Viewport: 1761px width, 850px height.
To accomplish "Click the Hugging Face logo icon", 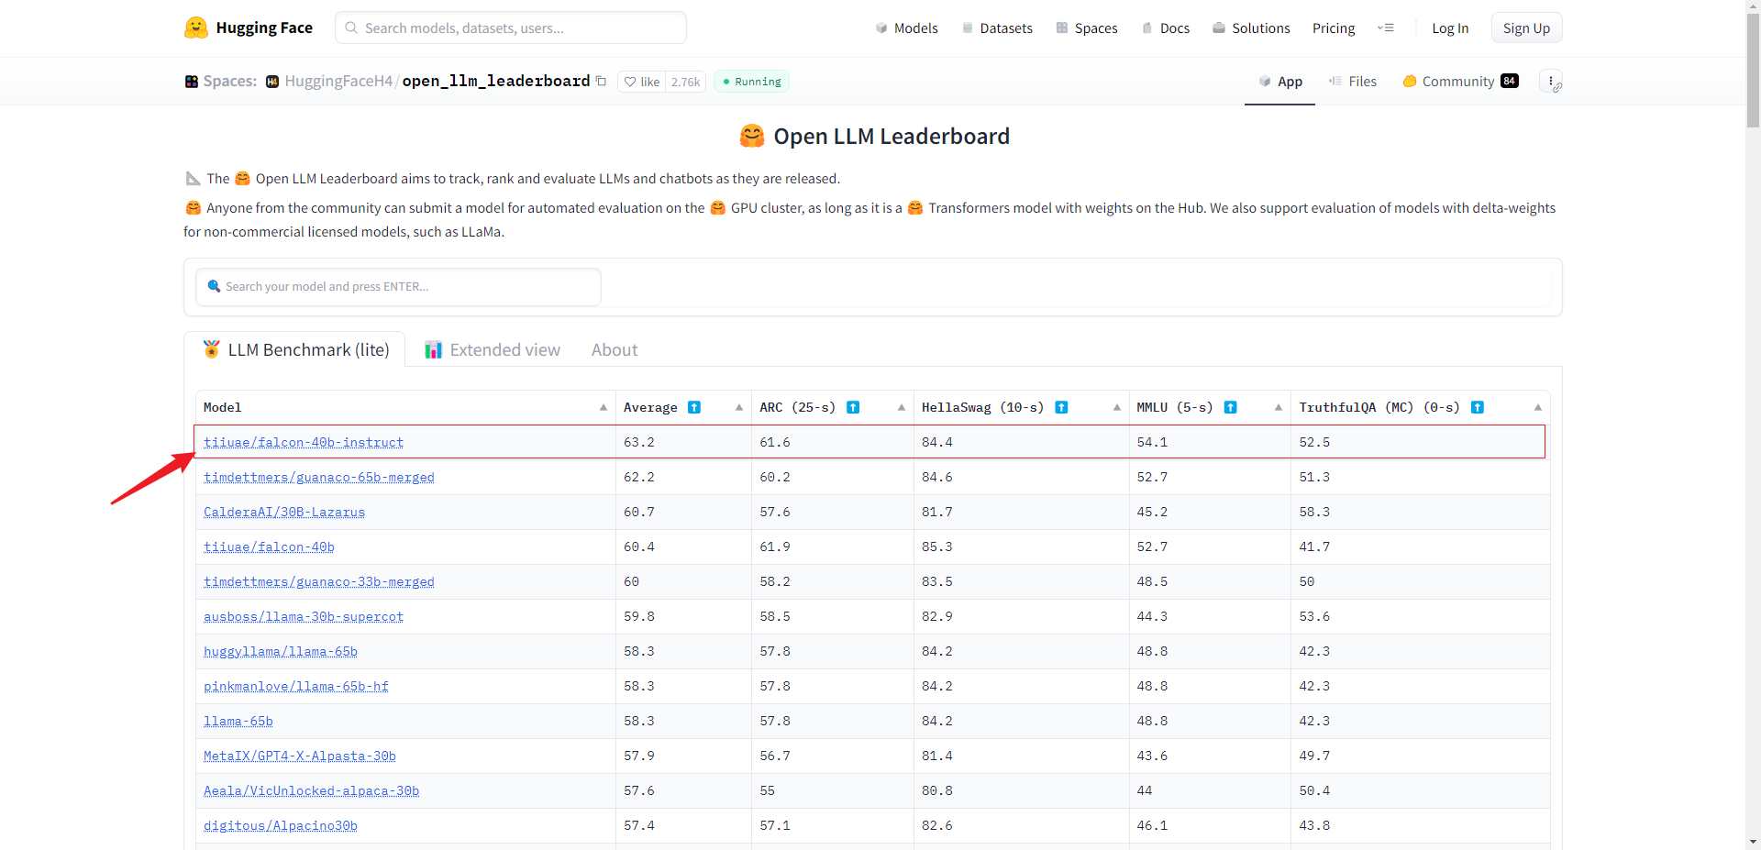I will tap(196, 28).
